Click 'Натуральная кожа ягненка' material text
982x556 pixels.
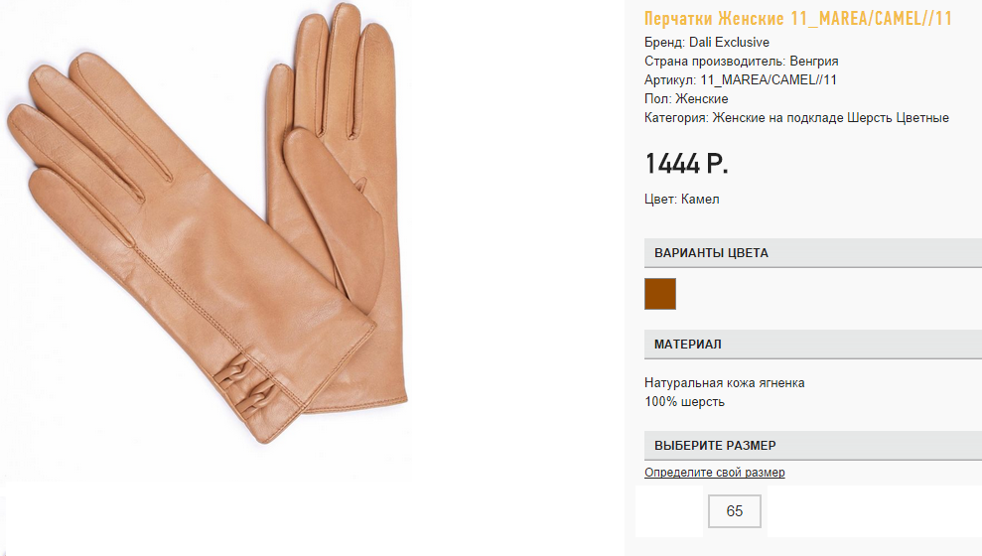pyautogui.click(x=725, y=382)
